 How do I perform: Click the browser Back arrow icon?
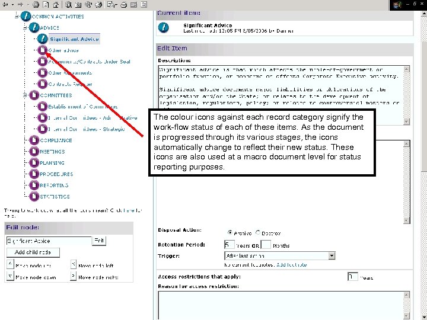[x=5, y=4]
